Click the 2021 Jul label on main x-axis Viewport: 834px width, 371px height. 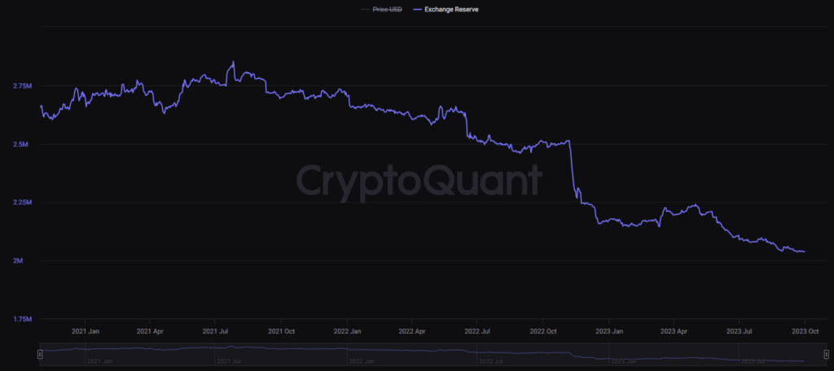(x=215, y=330)
